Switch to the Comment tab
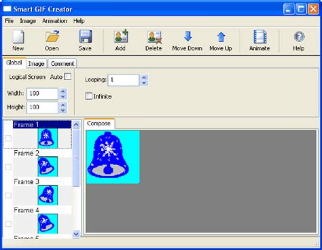Viewport: 322px width, 250px height. (x=62, y=64)
